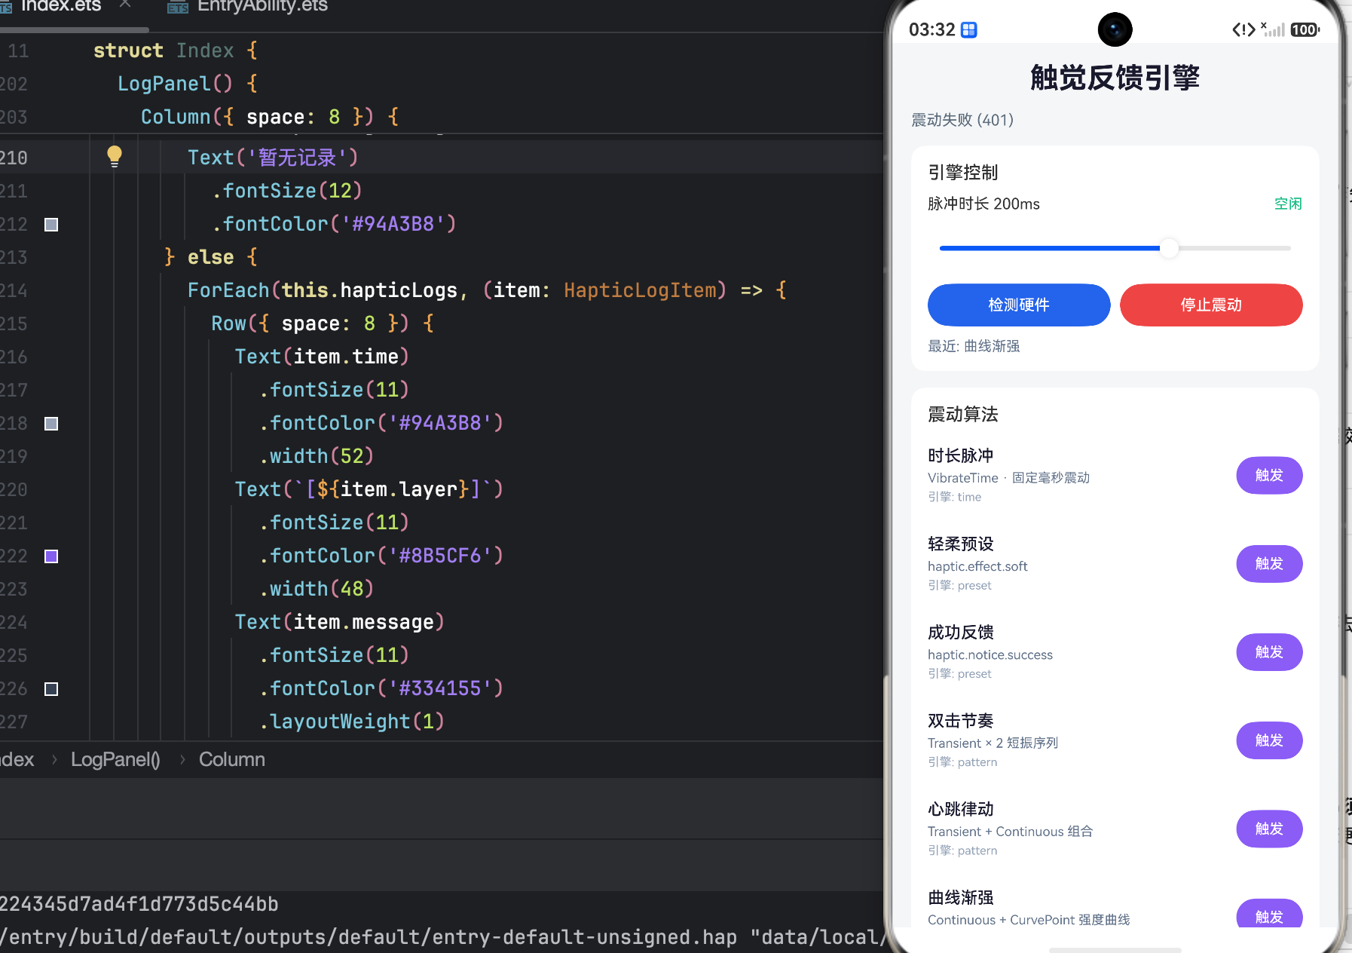Click the signal strength icon in status bar
Screen dimensions: 1352x953
(1273, 29)
